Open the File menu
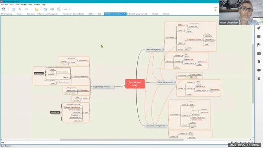 pos(2,5)
